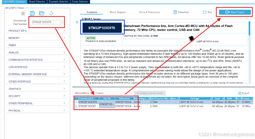
Task: Expand the COMMUNICATION INTERFACE filter section
Action: coord(37,60)
